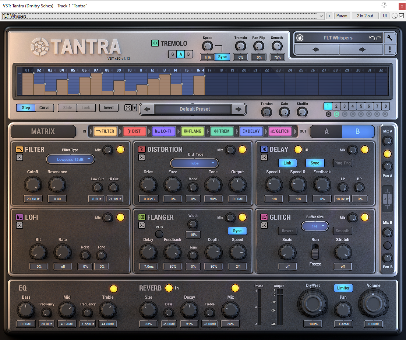406x340 pixels.
Task: Open the Filter Type dropdown
Action: 70,159
